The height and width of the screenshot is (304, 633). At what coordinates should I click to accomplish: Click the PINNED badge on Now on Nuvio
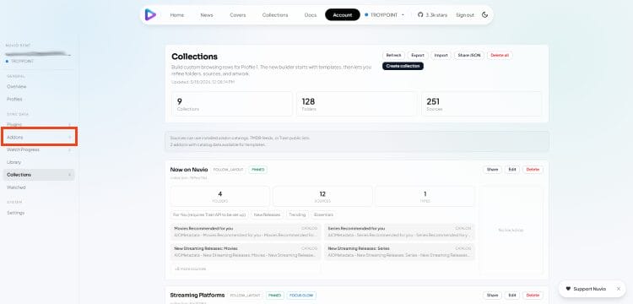[257, 170]
